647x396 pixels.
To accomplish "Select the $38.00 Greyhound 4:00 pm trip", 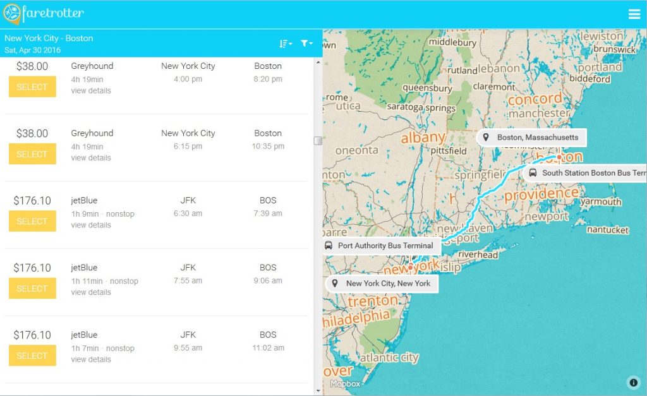I will (32, 87).
